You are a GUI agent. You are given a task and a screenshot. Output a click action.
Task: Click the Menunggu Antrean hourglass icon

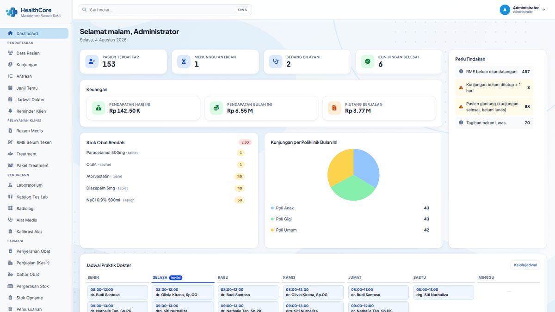tap(184, 61)
